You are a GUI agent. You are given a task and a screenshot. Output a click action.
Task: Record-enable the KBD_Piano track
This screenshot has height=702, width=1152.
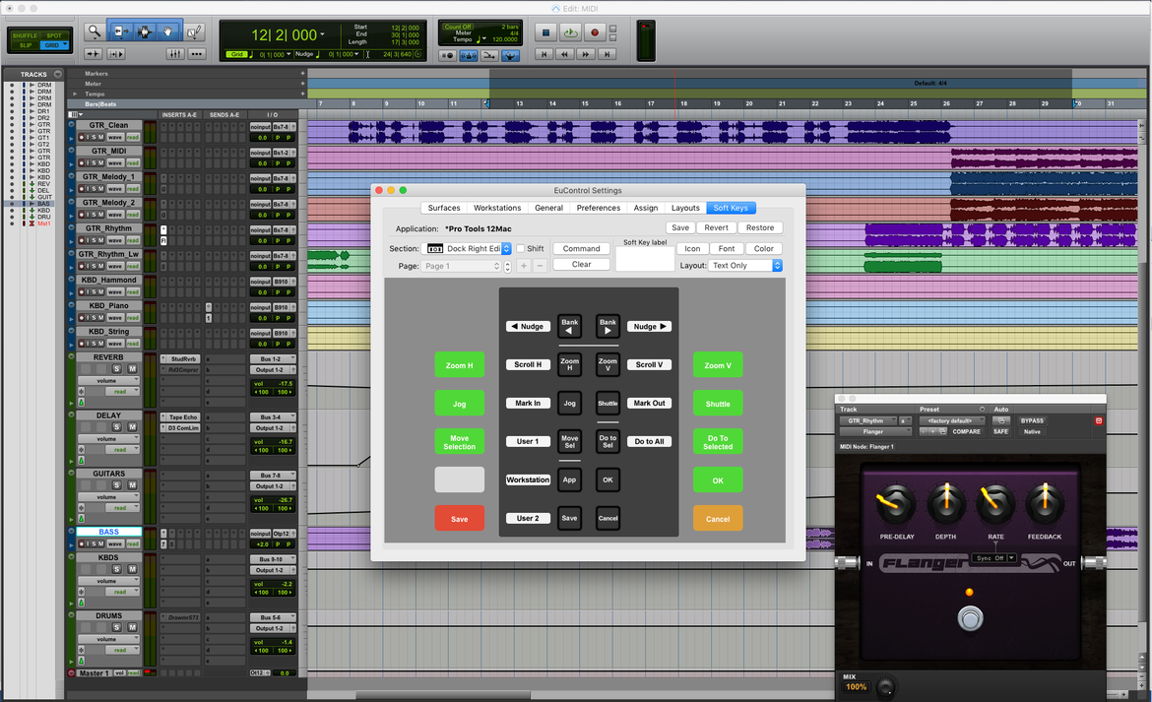(82, 317)
